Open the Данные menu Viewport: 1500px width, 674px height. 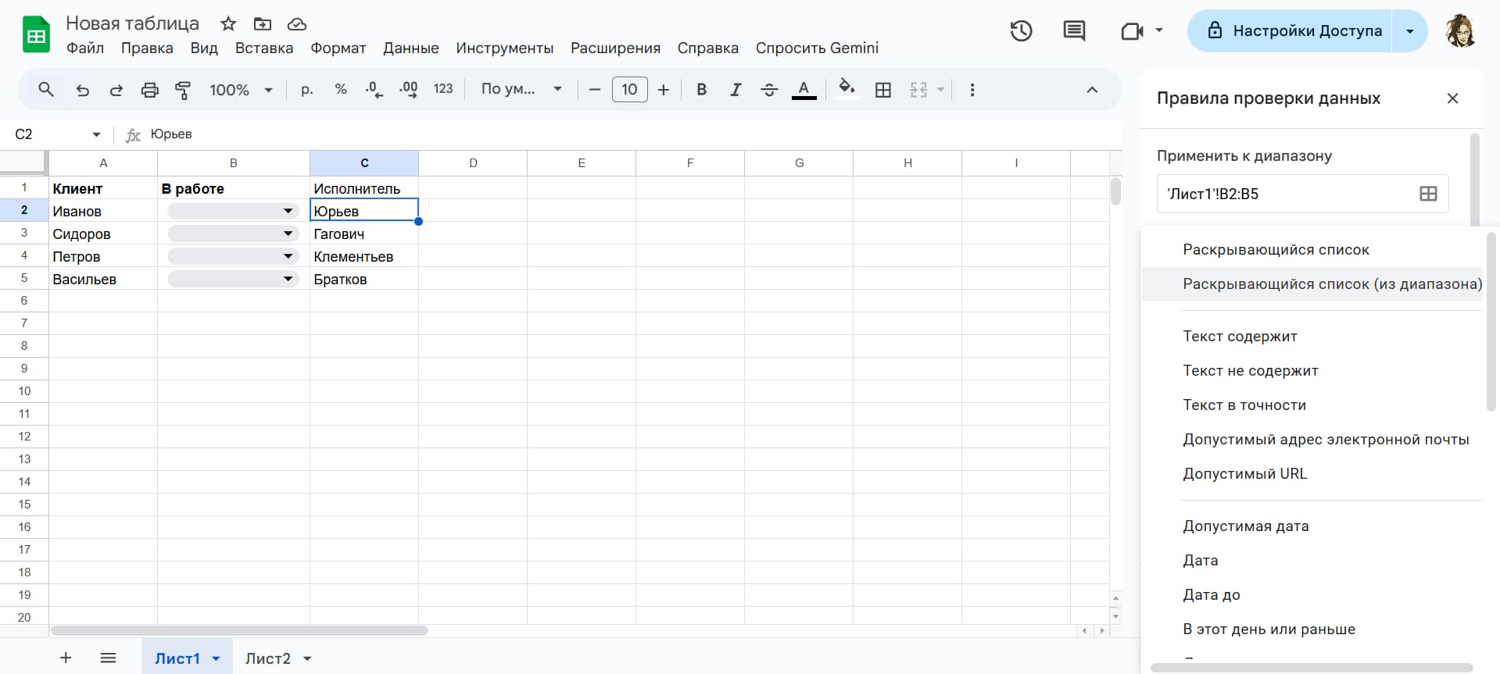410,48
